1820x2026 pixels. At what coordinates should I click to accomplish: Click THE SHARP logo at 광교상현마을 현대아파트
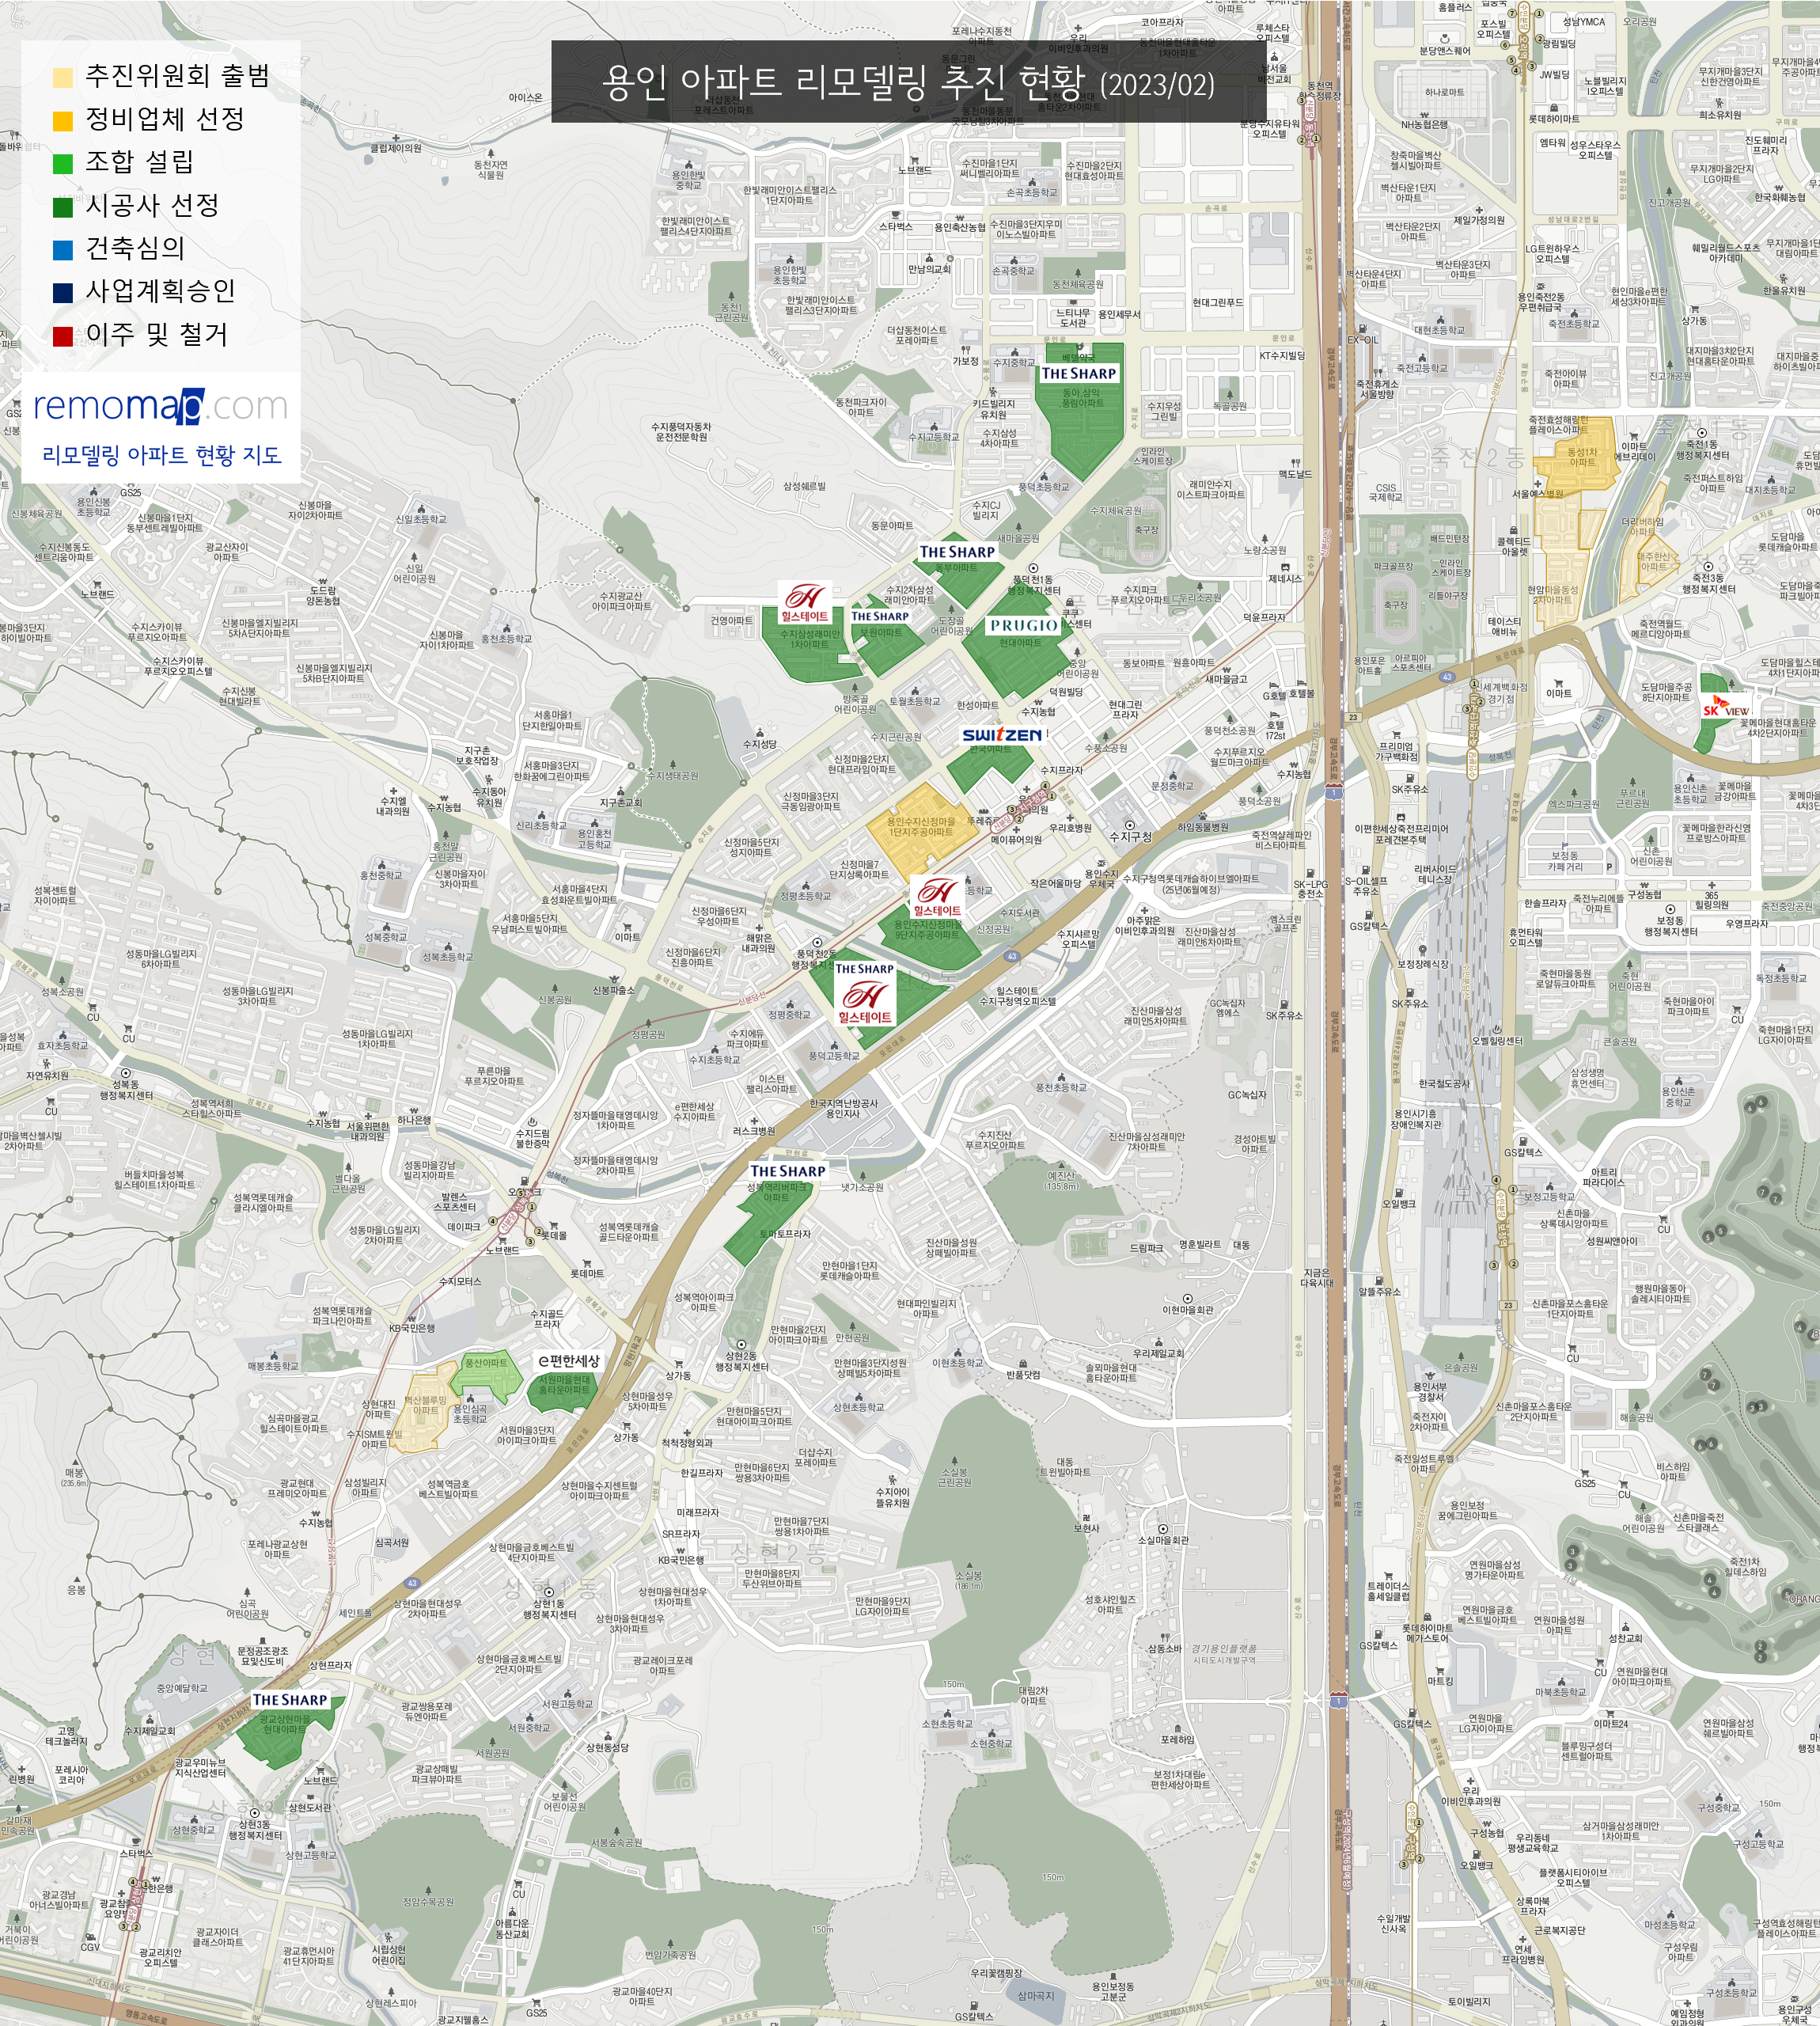[290, 1700]
